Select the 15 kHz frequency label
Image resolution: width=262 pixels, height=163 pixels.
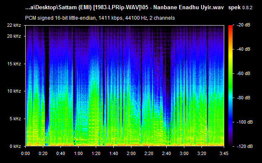point(14,64)
